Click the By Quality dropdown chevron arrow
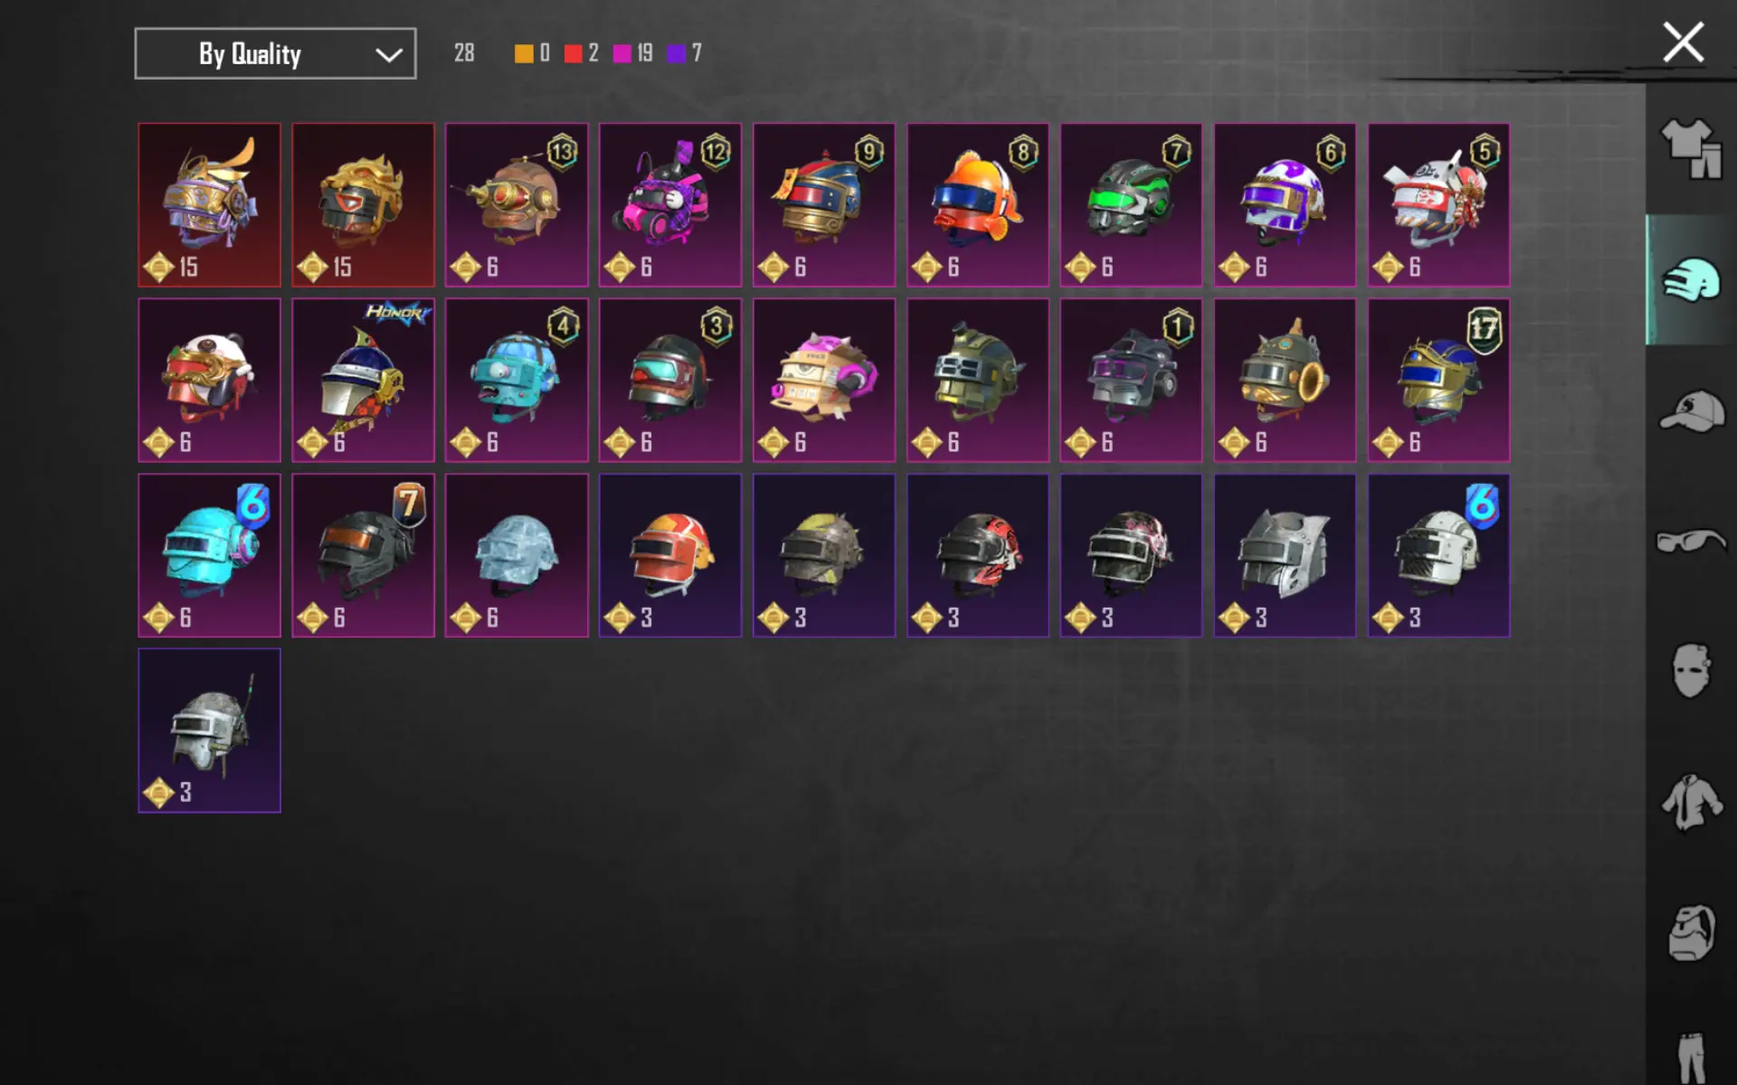The image size is (1737, 1085). point(389,55)
